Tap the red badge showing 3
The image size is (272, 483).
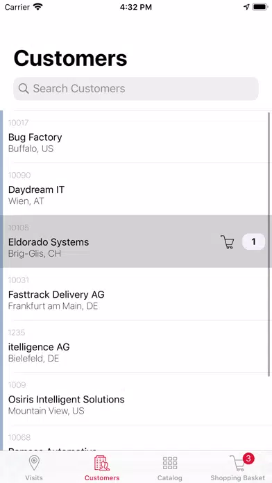click(248, 459)
